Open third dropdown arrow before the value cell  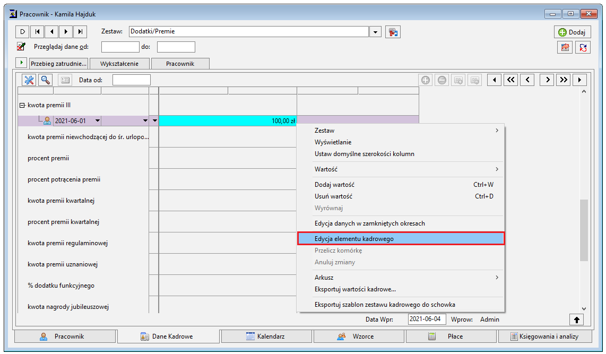tap(154, 120)
